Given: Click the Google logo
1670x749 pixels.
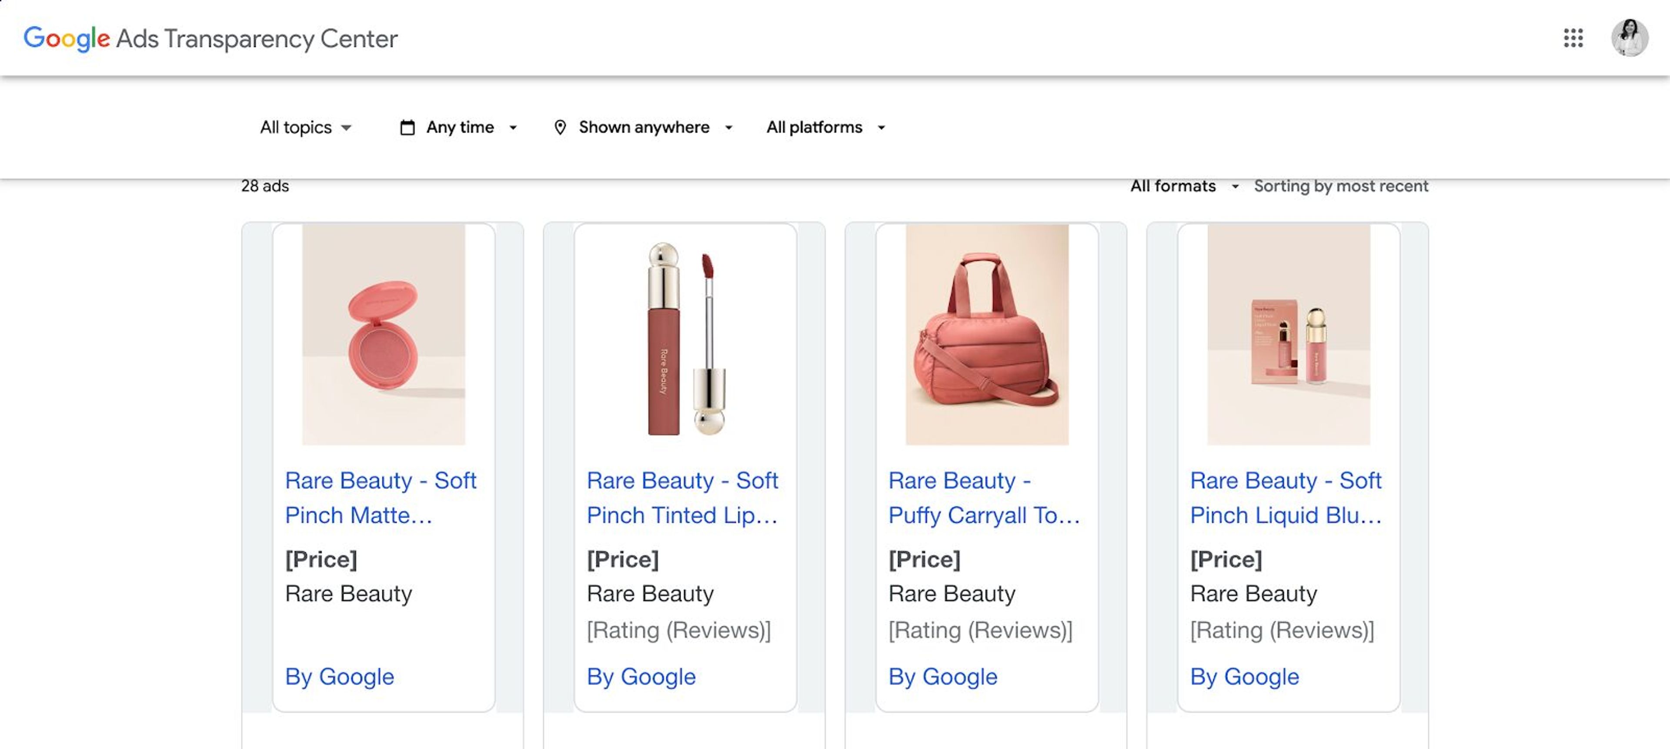Looking at the screenshot, I should [x=67, y=39].
